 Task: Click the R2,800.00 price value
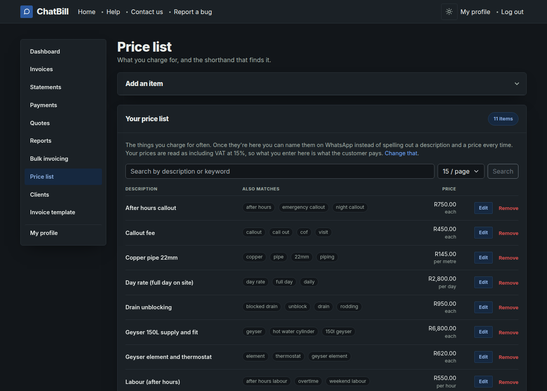pyautogui.click(x=442, y=279)
